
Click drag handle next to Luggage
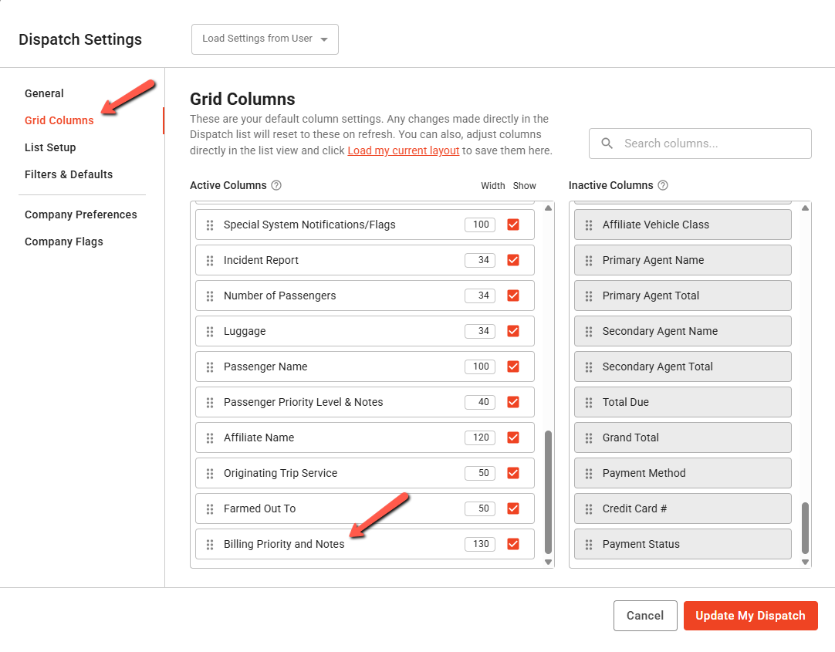[x=210, y=332]
